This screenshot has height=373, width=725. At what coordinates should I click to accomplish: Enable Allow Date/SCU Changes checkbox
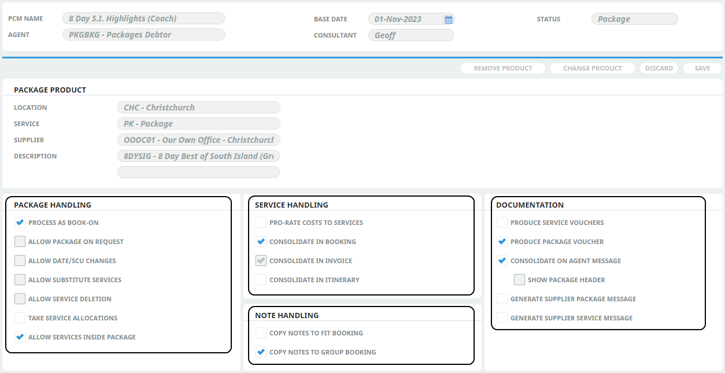pos(20,261)
